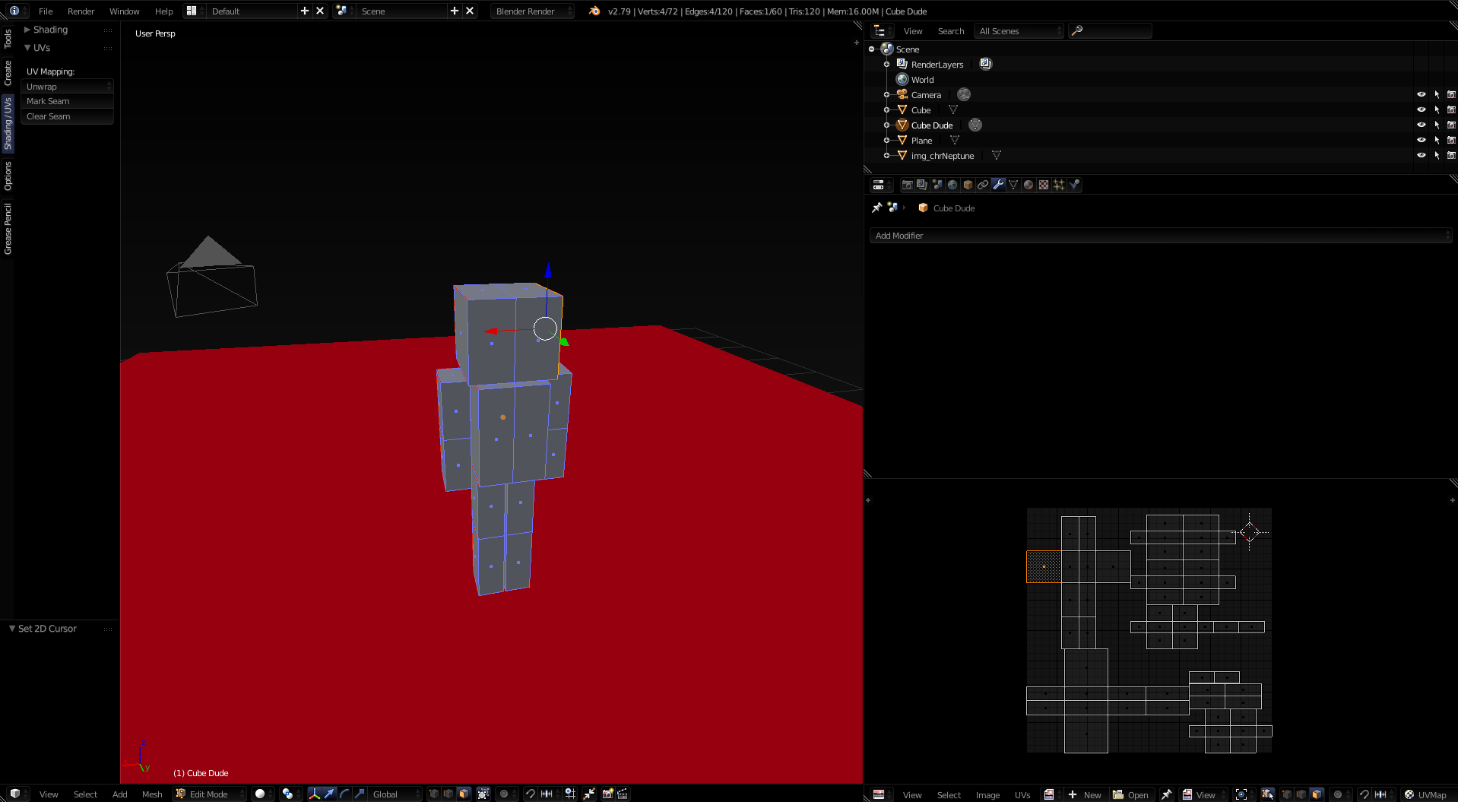This screenshot has height=802, width=1458.
Task: Open the Constraints properties tab
Action: [x=983, y=185]
